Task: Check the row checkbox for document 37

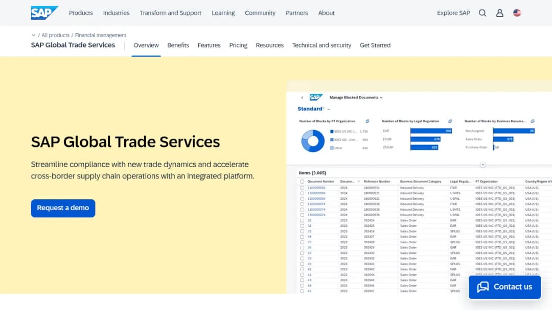Action: [302, 253]
